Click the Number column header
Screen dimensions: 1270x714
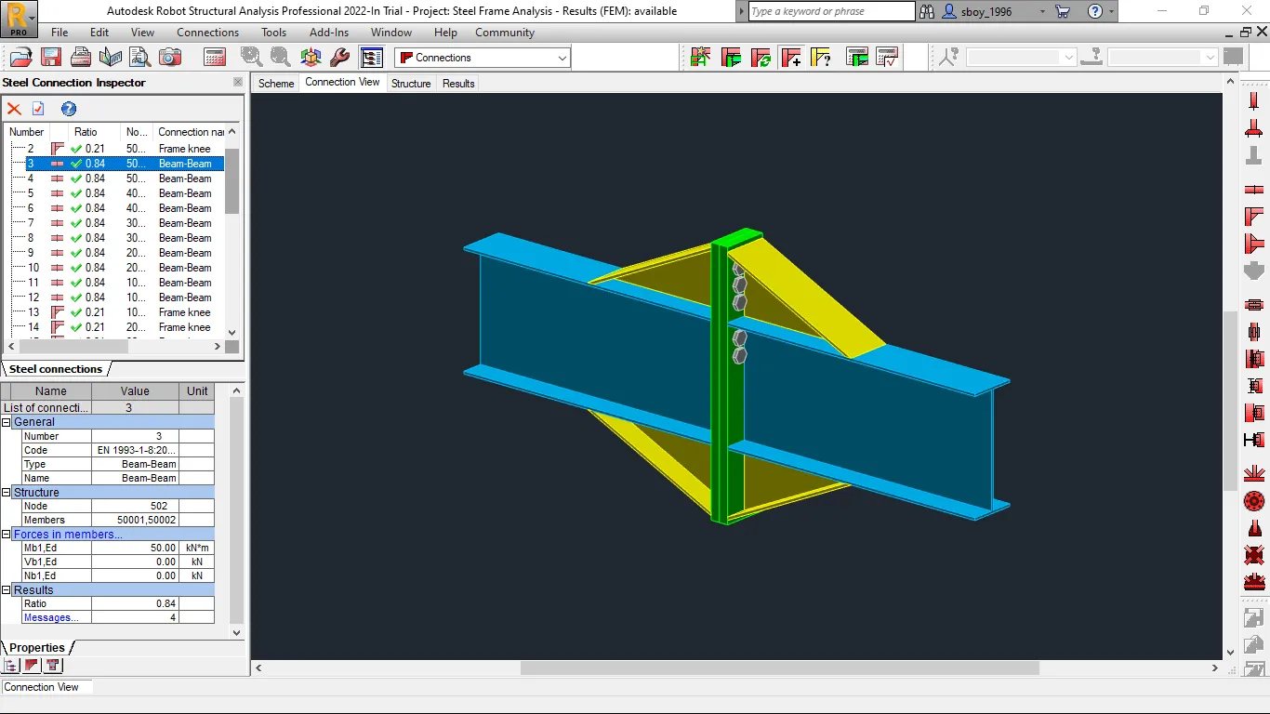click(27, 132)
